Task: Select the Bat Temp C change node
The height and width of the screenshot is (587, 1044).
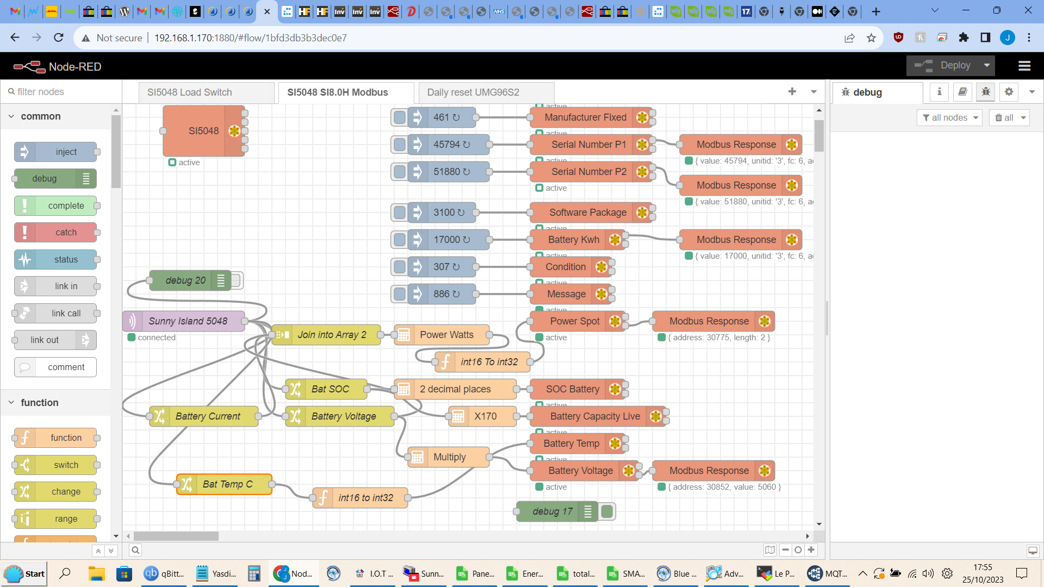Action: click(x=224, y=484)
